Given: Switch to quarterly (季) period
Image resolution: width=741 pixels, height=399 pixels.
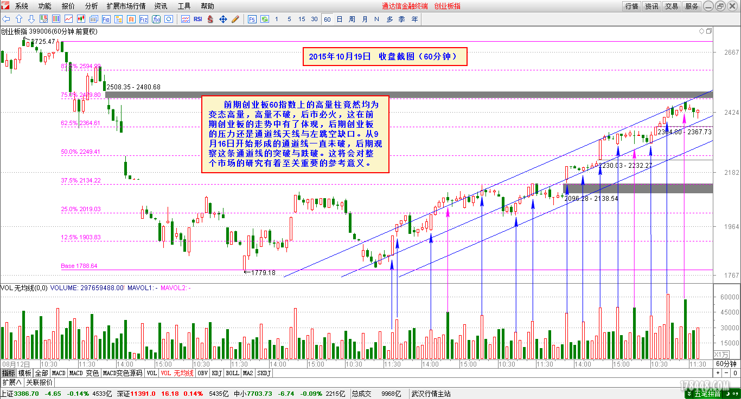Looking at the screenshot, I should [402, 19].
